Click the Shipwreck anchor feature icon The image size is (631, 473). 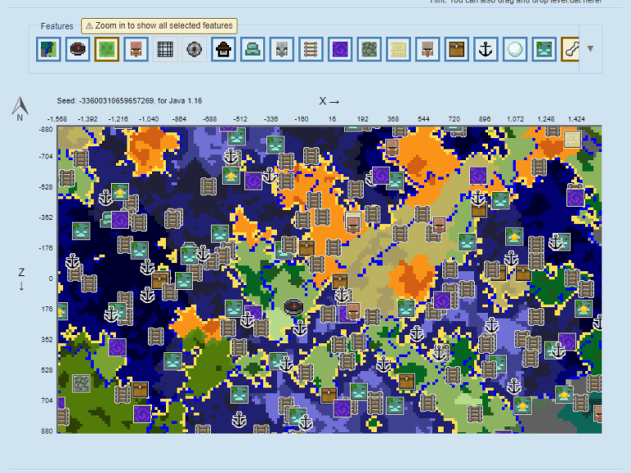click(x=486, y=49)
